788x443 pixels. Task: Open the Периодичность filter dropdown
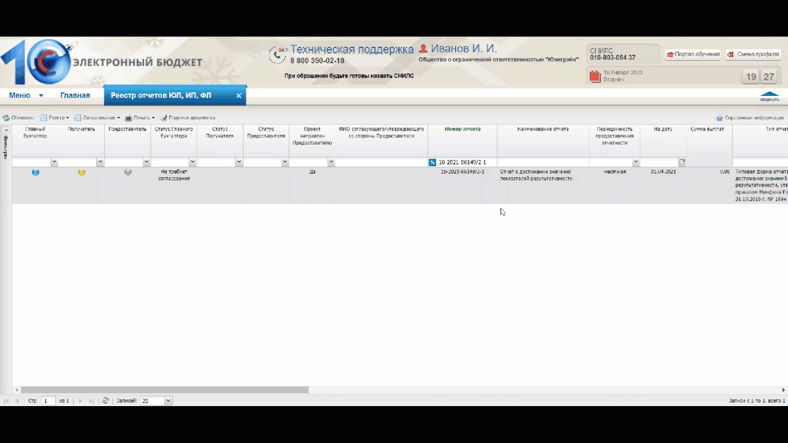635,162
